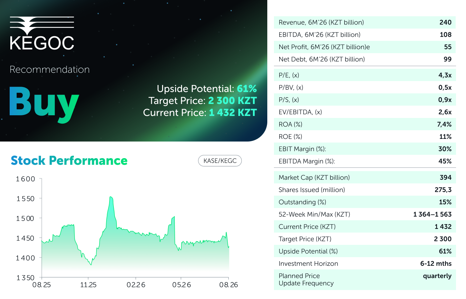
Task: Click the ROE value 11%
Action: 445,137
